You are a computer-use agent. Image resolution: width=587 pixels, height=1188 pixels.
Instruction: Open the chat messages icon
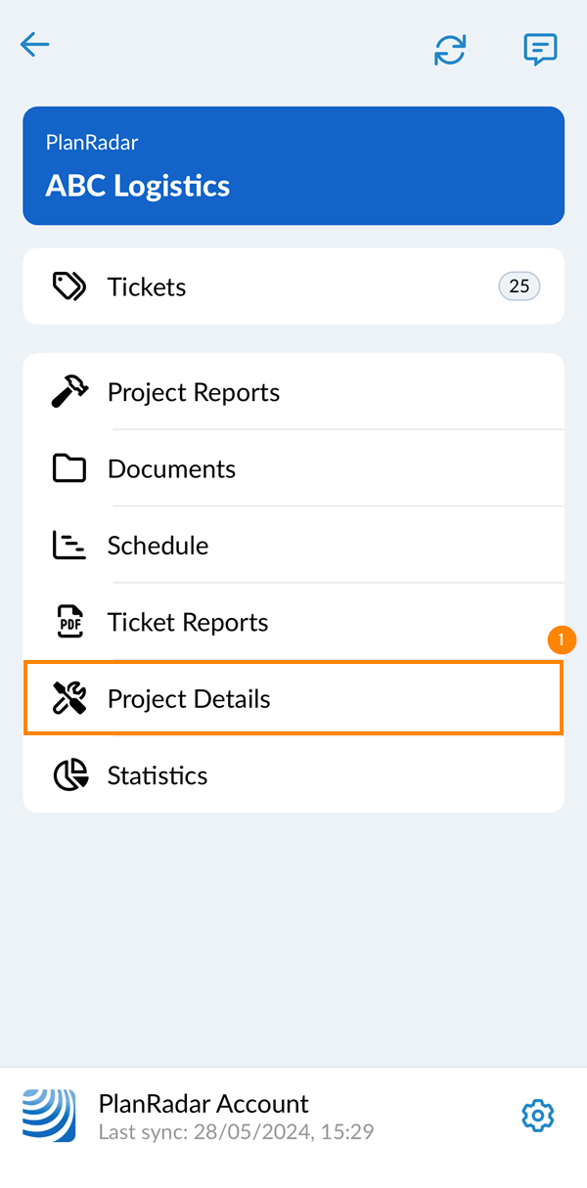click(x=540, y=49)
